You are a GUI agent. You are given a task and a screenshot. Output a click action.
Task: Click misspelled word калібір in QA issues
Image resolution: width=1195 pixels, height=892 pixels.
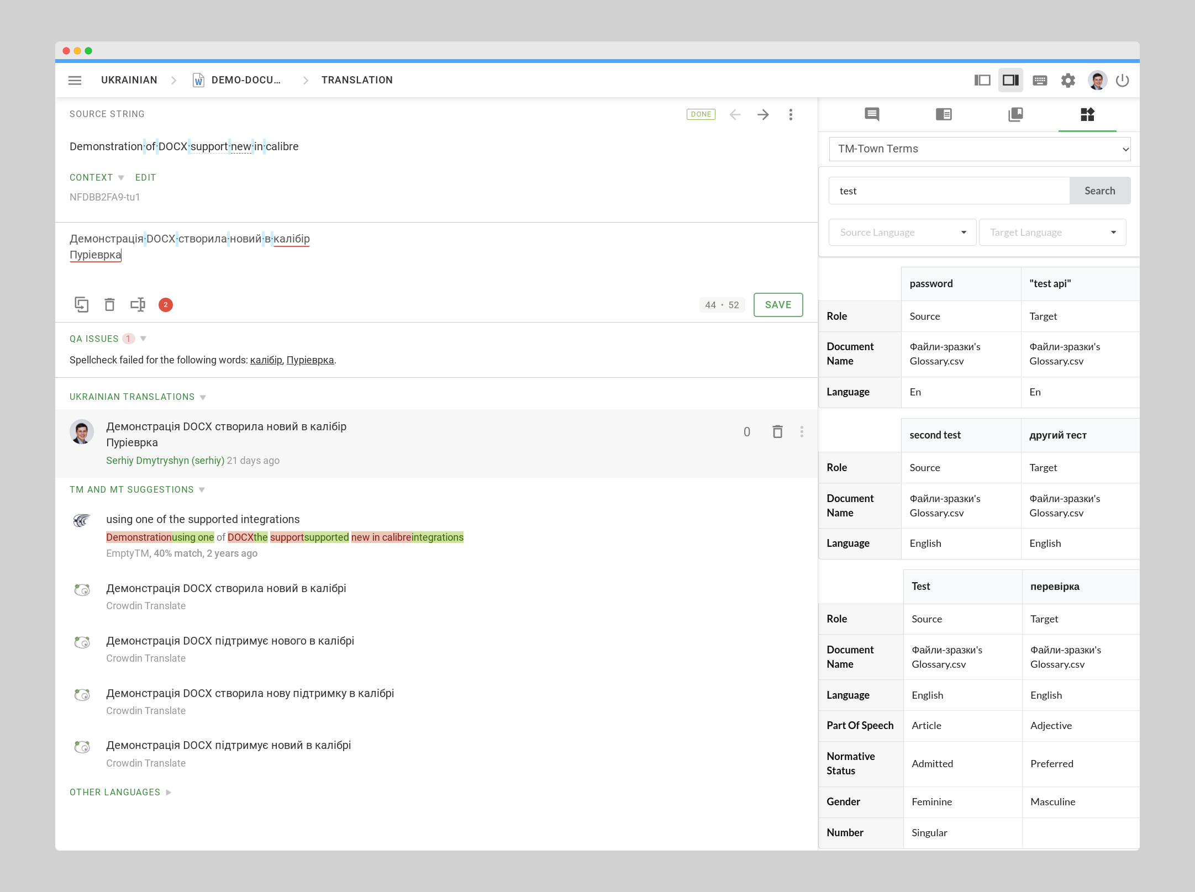point(266,360)
